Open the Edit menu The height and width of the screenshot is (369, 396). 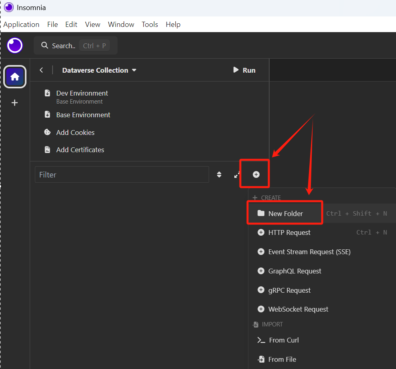(x=71, y=24)
